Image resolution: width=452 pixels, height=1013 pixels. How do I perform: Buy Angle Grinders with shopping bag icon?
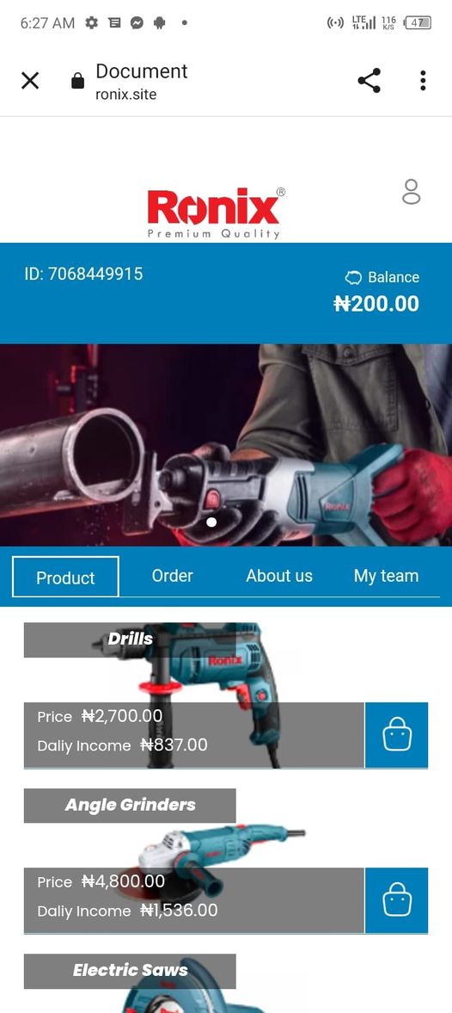(396, 900)
